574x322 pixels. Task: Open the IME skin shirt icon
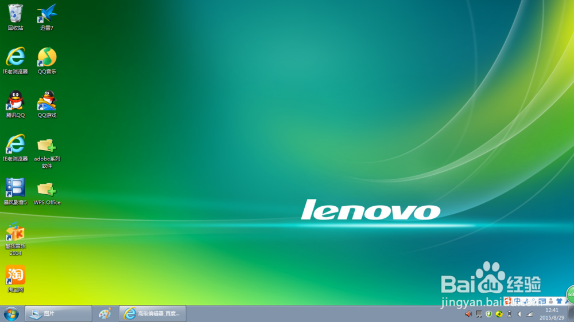pyautogui.click(x=559, y=301)
